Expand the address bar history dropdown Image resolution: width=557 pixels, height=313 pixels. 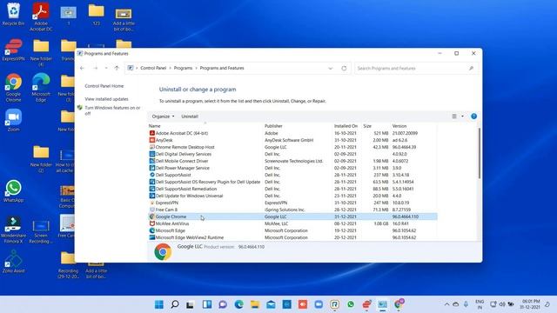point(331,68)
